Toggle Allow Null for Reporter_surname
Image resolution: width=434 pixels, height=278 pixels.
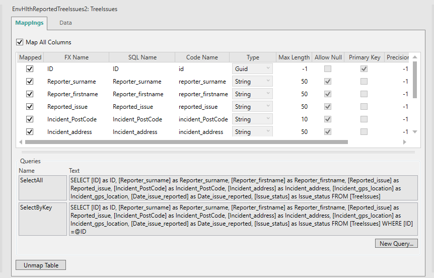click(328, 82)
